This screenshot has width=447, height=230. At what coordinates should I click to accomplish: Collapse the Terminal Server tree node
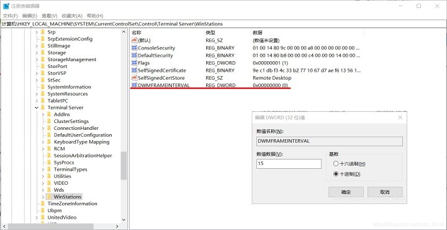(37, 108)
